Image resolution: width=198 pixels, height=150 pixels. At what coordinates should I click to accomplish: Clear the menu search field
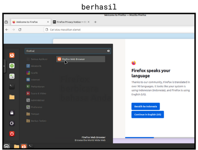[108, 51]
